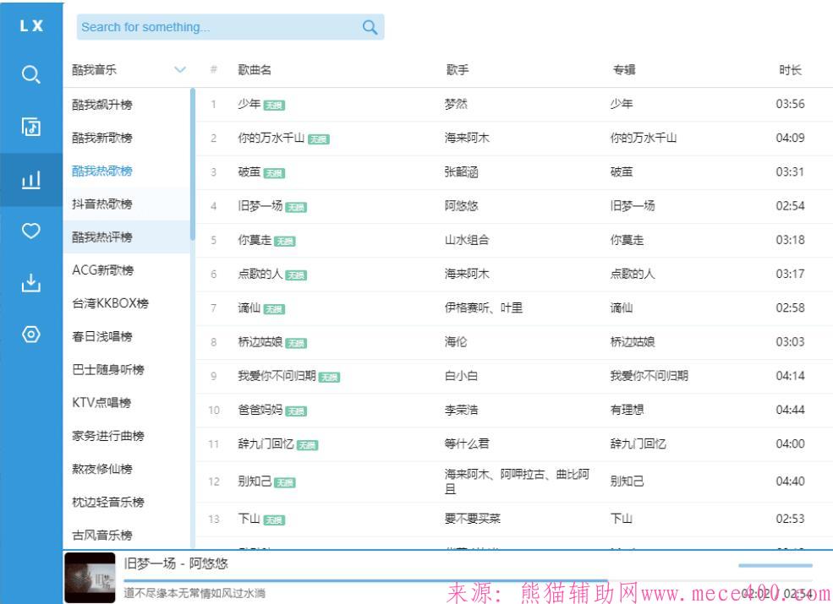Select the song 破茧 in the list
The width and height of the screenshot is (833, 604).
(x=249, y=172)
